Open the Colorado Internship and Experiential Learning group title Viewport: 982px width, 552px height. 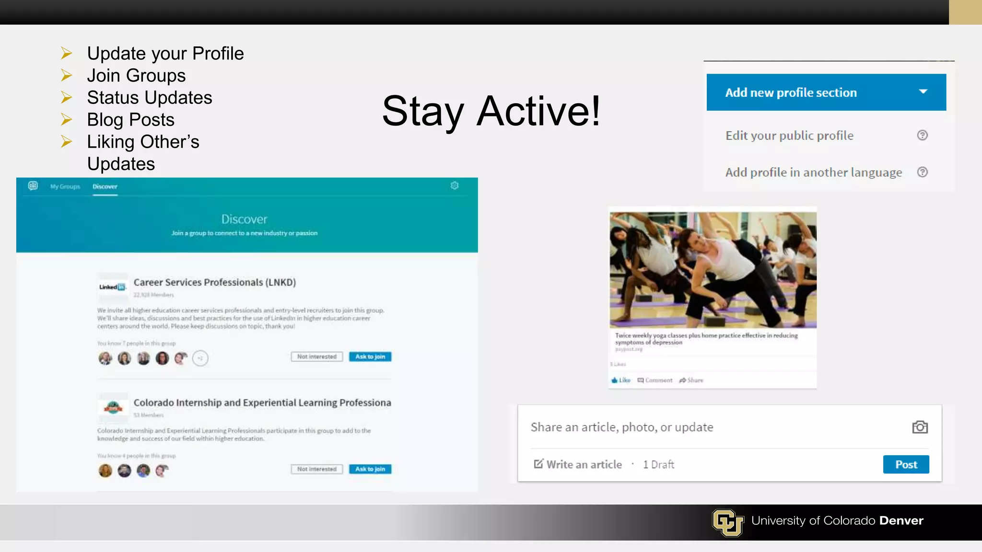click(262, 402)
